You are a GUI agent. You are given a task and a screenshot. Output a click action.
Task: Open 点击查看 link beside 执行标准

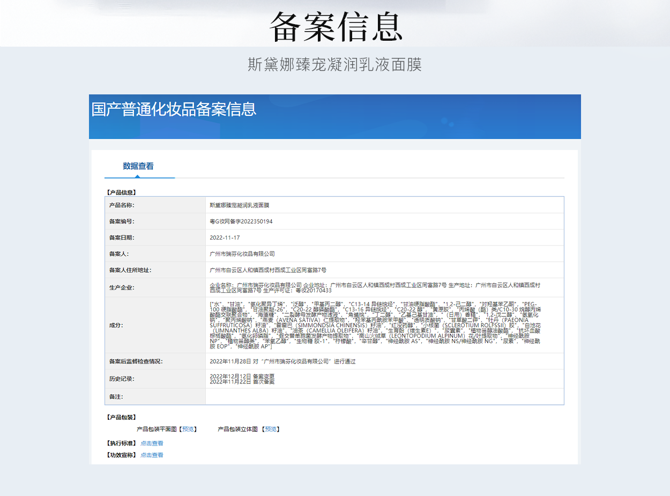click(152, 443)
